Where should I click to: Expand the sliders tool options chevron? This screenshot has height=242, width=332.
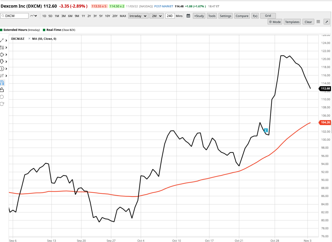6,76
